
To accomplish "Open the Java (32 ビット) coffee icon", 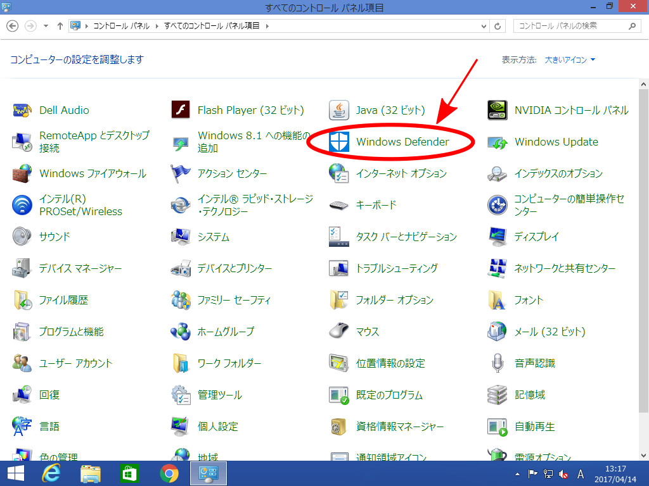I will point(339,110).
